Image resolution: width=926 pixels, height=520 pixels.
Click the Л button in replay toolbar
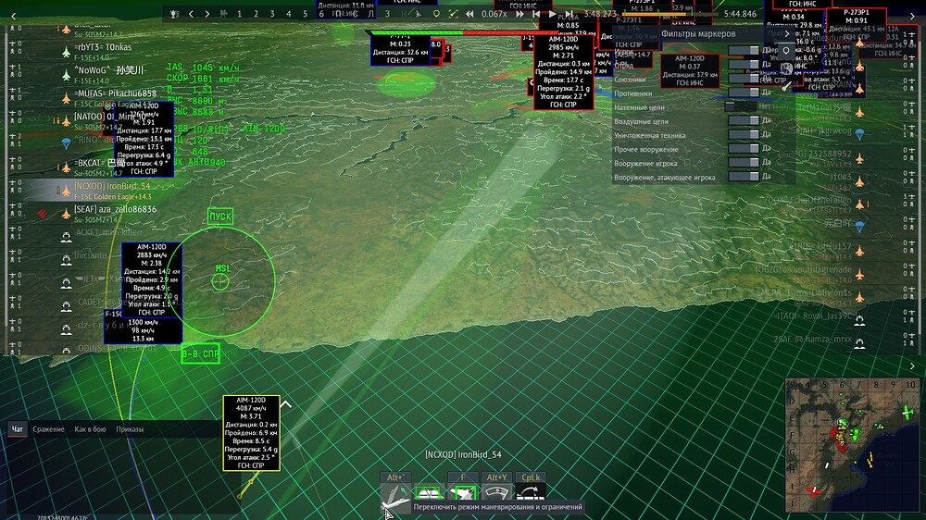pos(371,14)
